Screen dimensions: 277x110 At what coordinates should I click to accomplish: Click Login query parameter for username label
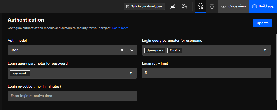[172, 40]
